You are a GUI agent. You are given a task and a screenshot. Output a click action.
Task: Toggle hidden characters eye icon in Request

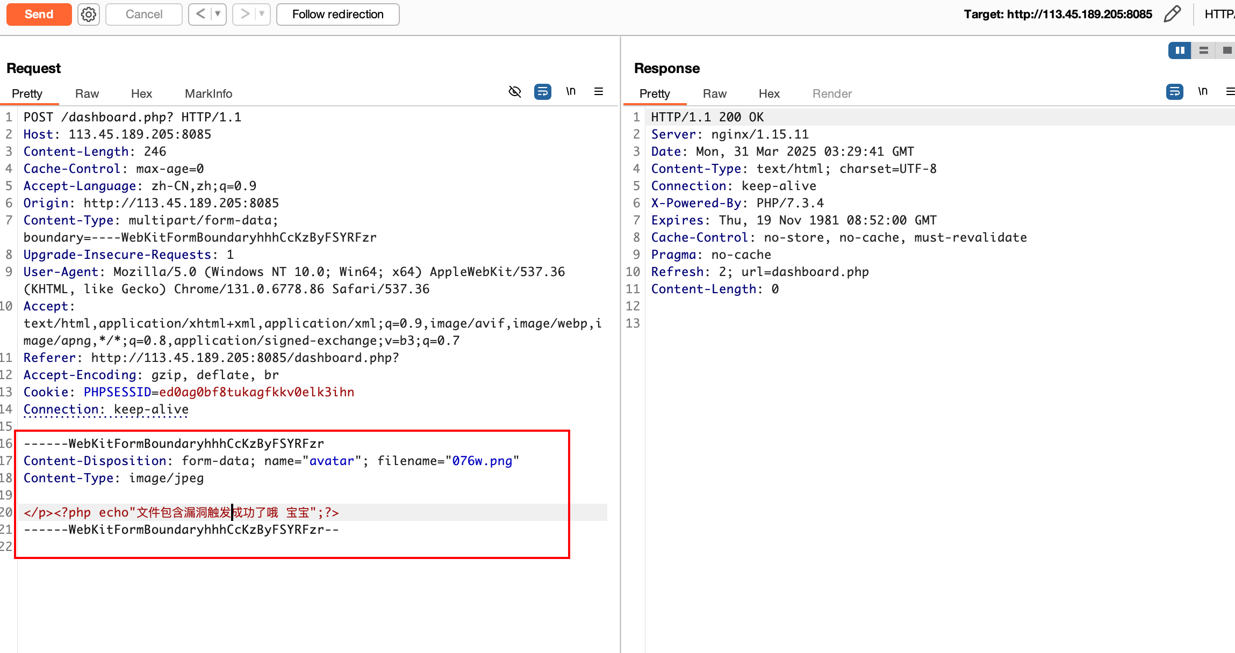point(514,92)
